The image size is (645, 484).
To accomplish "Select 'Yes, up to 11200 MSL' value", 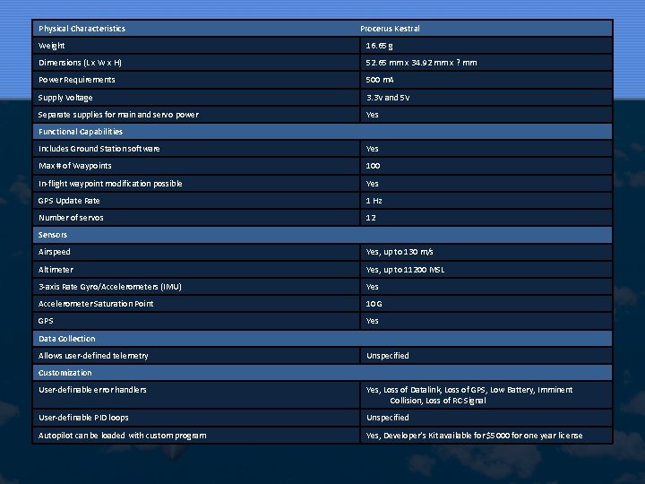I will 405,270.
